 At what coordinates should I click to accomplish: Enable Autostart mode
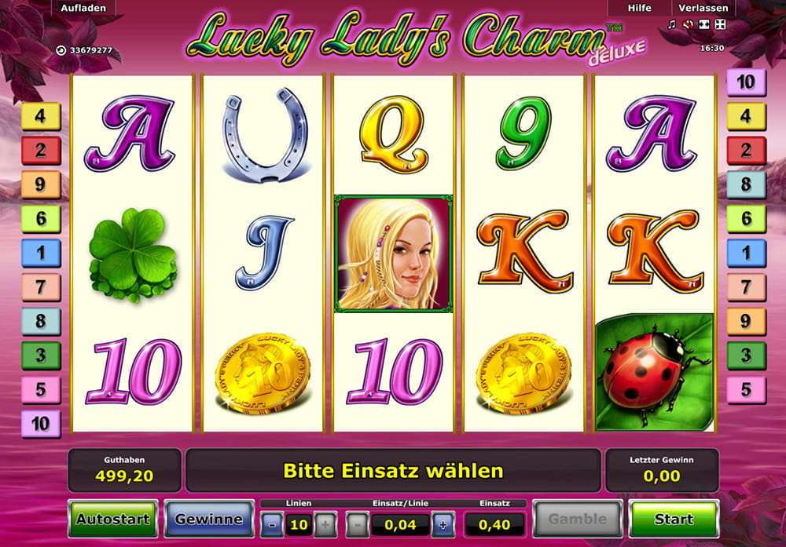(x=112, y=519)
